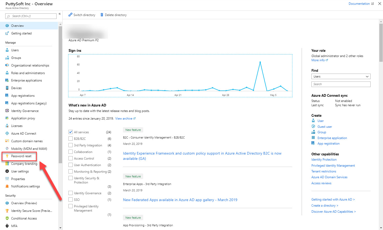383x230 pixels.
Task: Click the Access reviews link
Action: click(x=321, y=183)
